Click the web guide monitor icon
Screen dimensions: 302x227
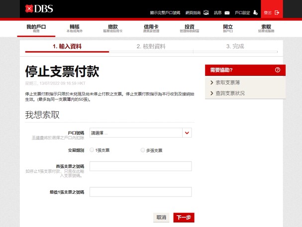[x=206, y=12]
